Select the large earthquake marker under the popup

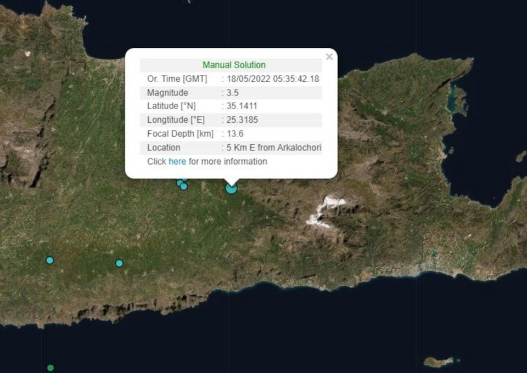(x=231, y=188)
